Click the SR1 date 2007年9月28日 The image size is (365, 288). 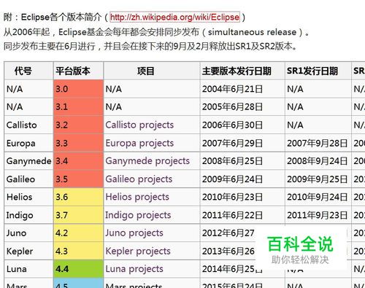pos(317,143)
